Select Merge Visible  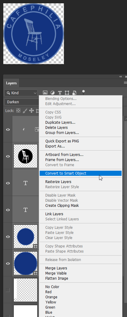[x=56, y=273]
